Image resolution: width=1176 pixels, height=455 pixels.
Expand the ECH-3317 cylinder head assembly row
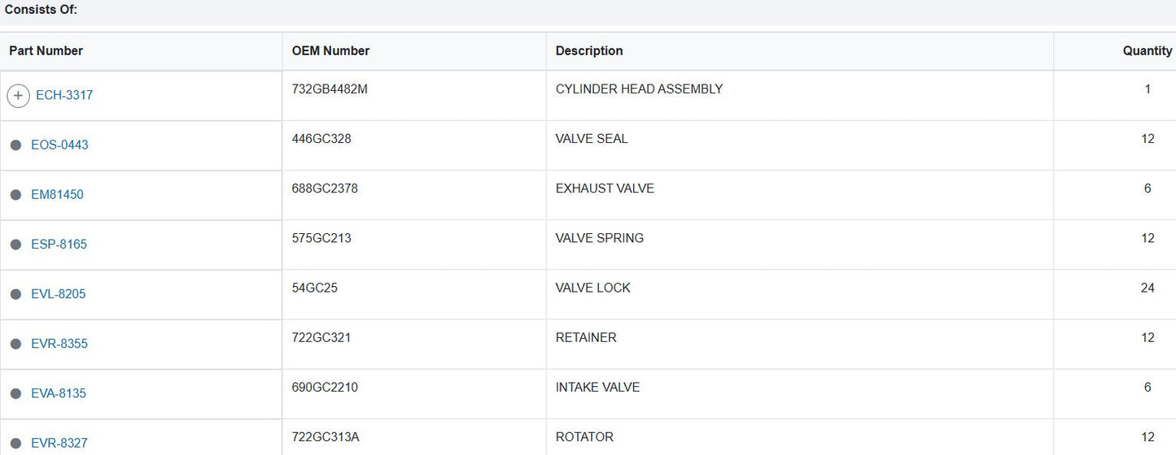click(18, 96)
